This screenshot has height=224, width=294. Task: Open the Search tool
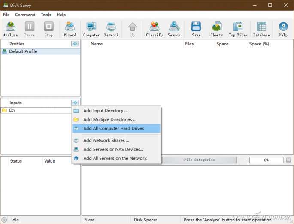(174, 29)
